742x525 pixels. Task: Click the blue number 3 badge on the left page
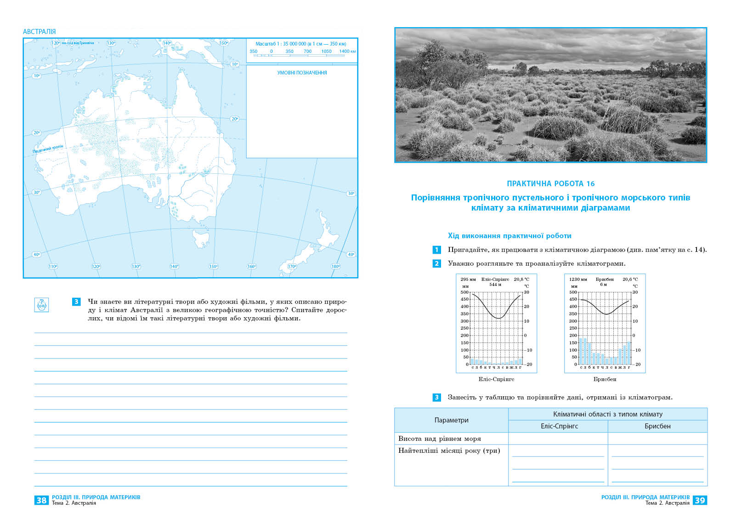coord(76,302)
